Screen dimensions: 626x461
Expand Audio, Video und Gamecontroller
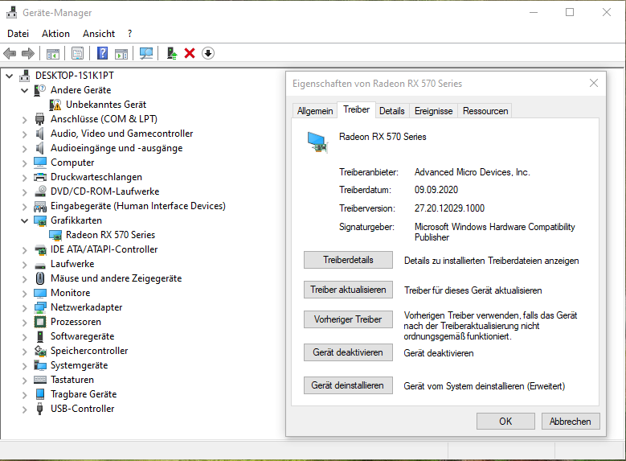point(25,134)
